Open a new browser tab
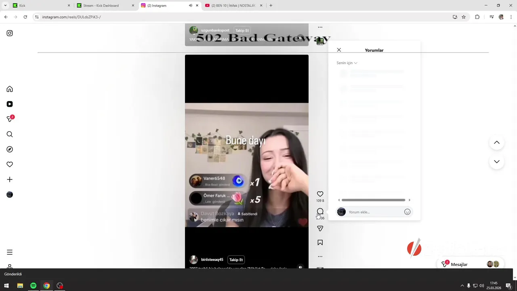517x291 pixels. pyautogui.click(x=271, y=6)
